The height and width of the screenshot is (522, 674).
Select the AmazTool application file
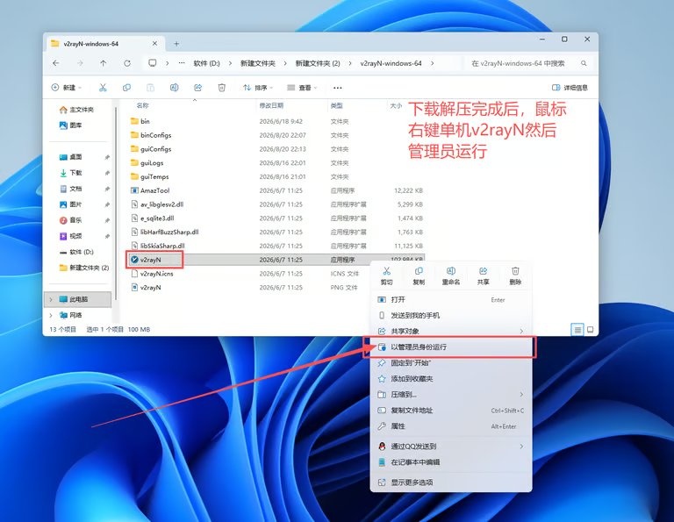[x=149, y=190]
